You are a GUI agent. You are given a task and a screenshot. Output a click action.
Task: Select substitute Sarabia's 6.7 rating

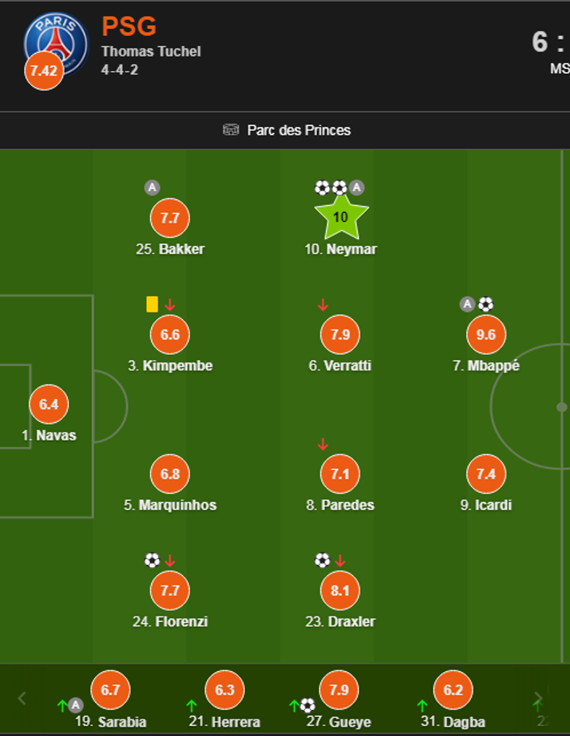pyautogui.click(x=111, y=690)
